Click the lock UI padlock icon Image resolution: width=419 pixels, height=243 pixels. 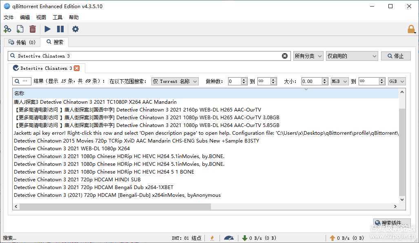coord(411,29)
